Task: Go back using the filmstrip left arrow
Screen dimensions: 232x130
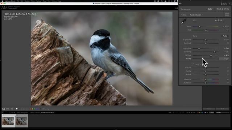Action: [x=12, y=113]
